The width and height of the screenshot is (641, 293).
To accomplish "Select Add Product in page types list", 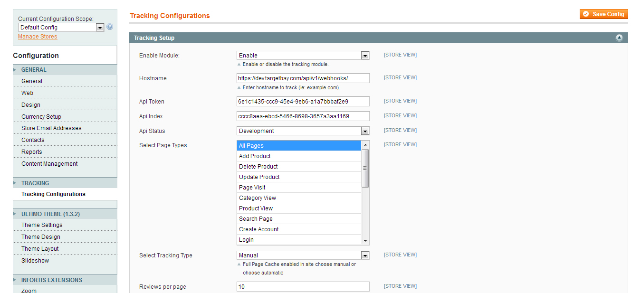I will 254,156.
